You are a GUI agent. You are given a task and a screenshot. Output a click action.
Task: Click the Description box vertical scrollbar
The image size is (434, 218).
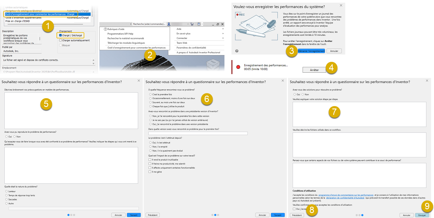coord(40,39)
